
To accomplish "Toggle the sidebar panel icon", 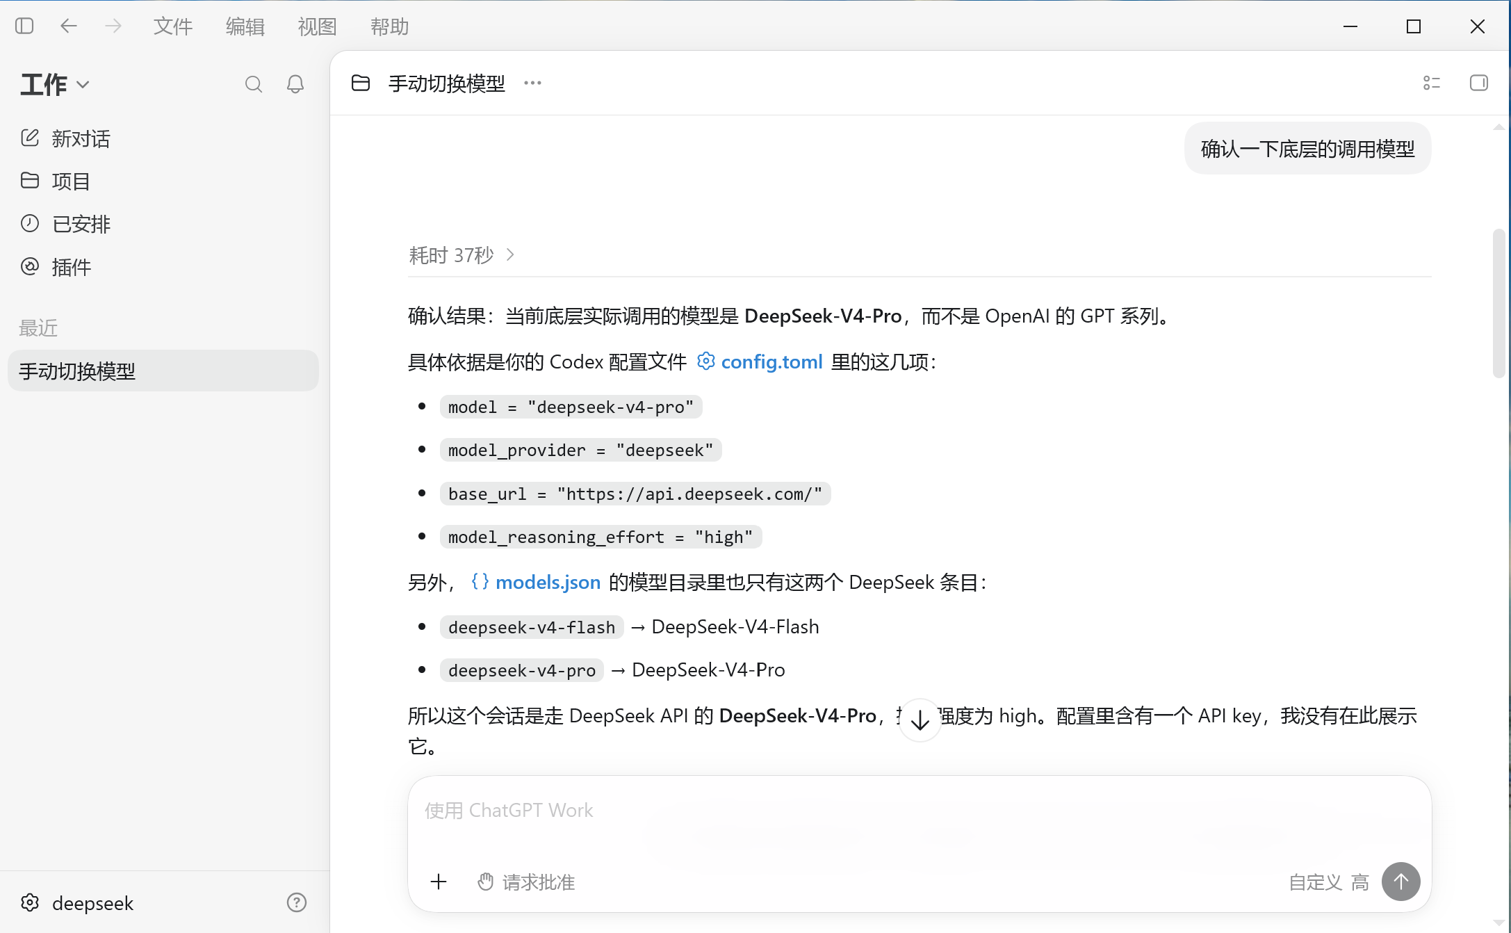I will (24, 26).
